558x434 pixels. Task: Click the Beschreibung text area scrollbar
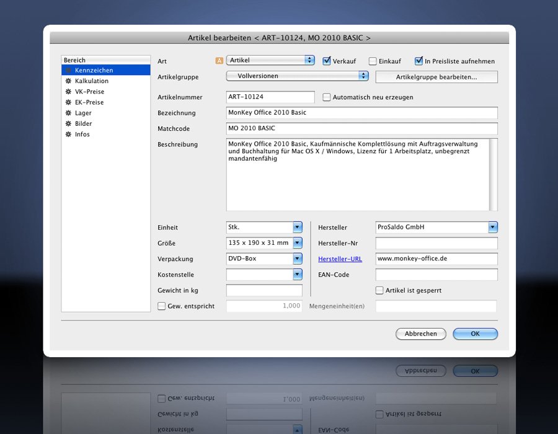(x=494, y=175)
